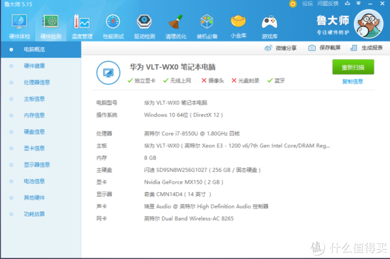Click 生成报表 generate report button
Image resolution: width=390 pixels, height=259 pixels.
point(367,47)
